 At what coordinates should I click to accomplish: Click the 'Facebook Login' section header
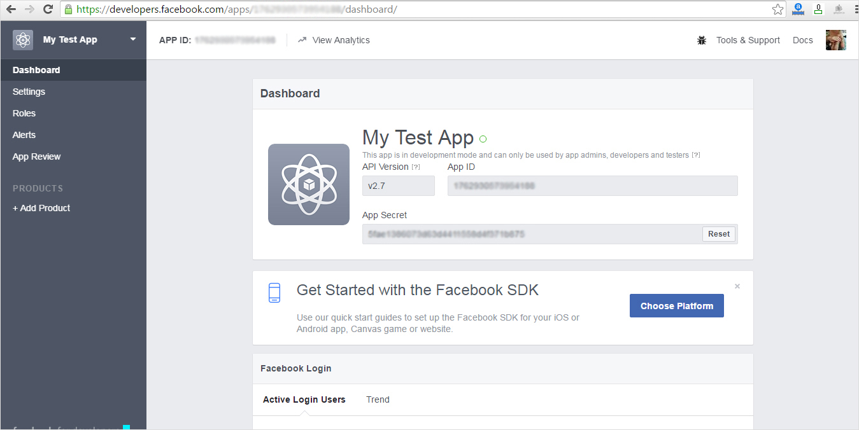pyautogui.click(x=296, y=368)
